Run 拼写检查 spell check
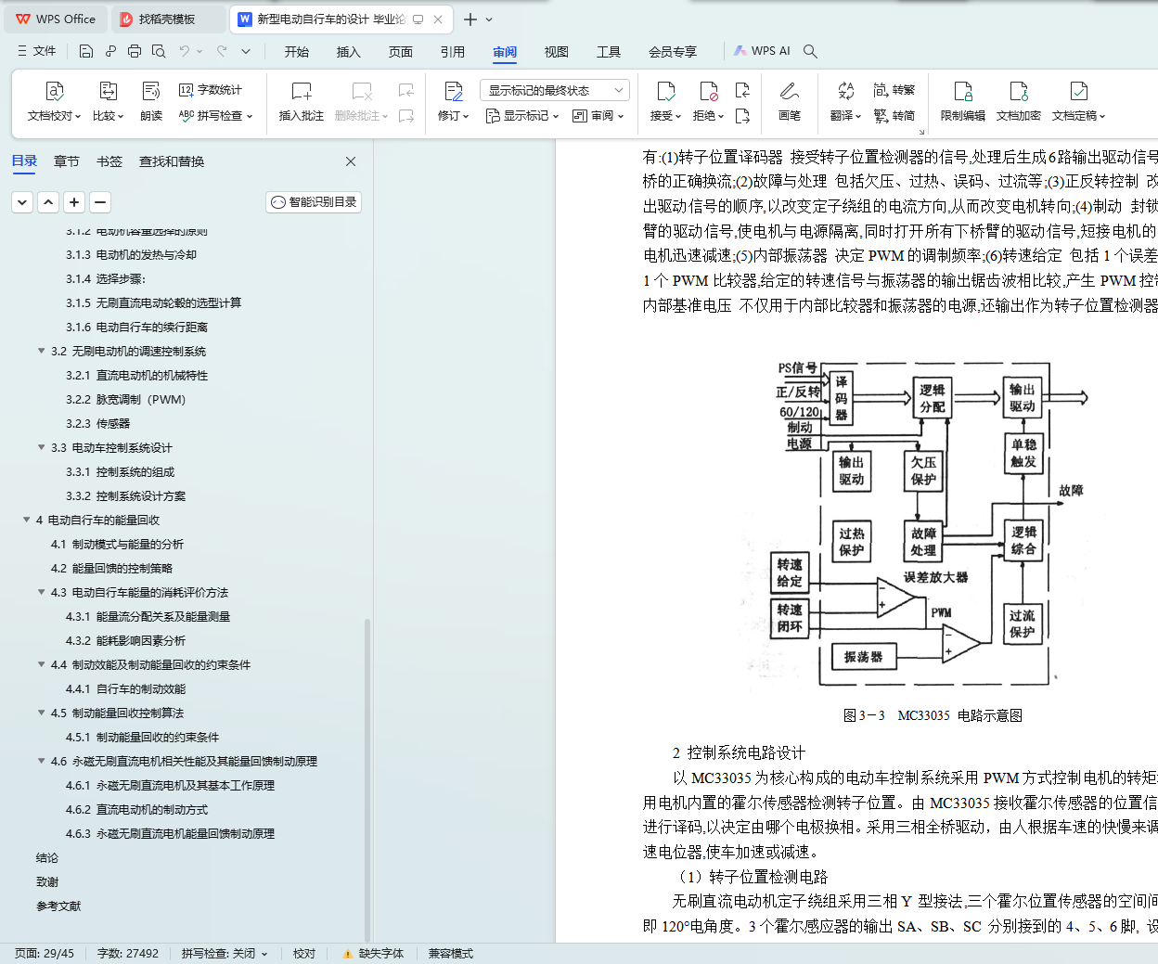The height and width of the screenshot is (964, 1158). (x=215, y=116)
